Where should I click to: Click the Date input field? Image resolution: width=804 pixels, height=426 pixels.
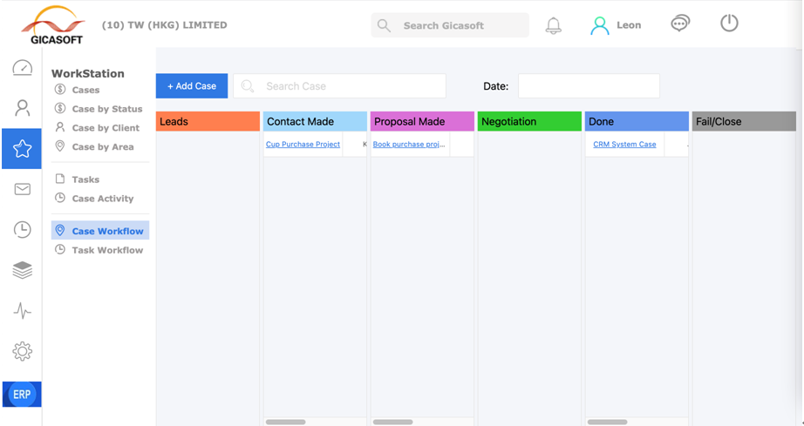[x=589, y=86]
